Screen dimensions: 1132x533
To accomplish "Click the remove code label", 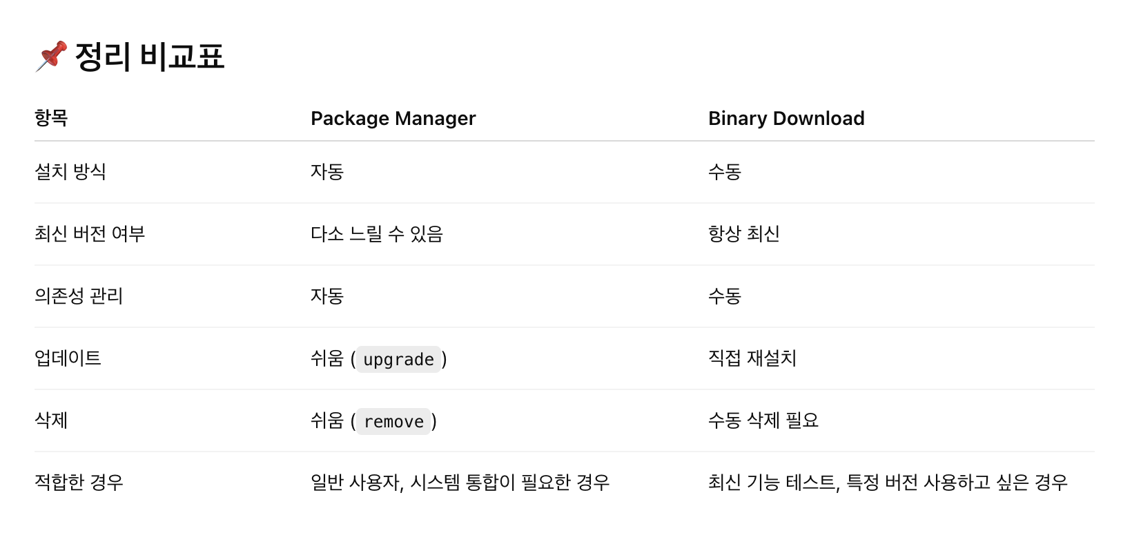I will pyautogui.click(x=393, y=422).
